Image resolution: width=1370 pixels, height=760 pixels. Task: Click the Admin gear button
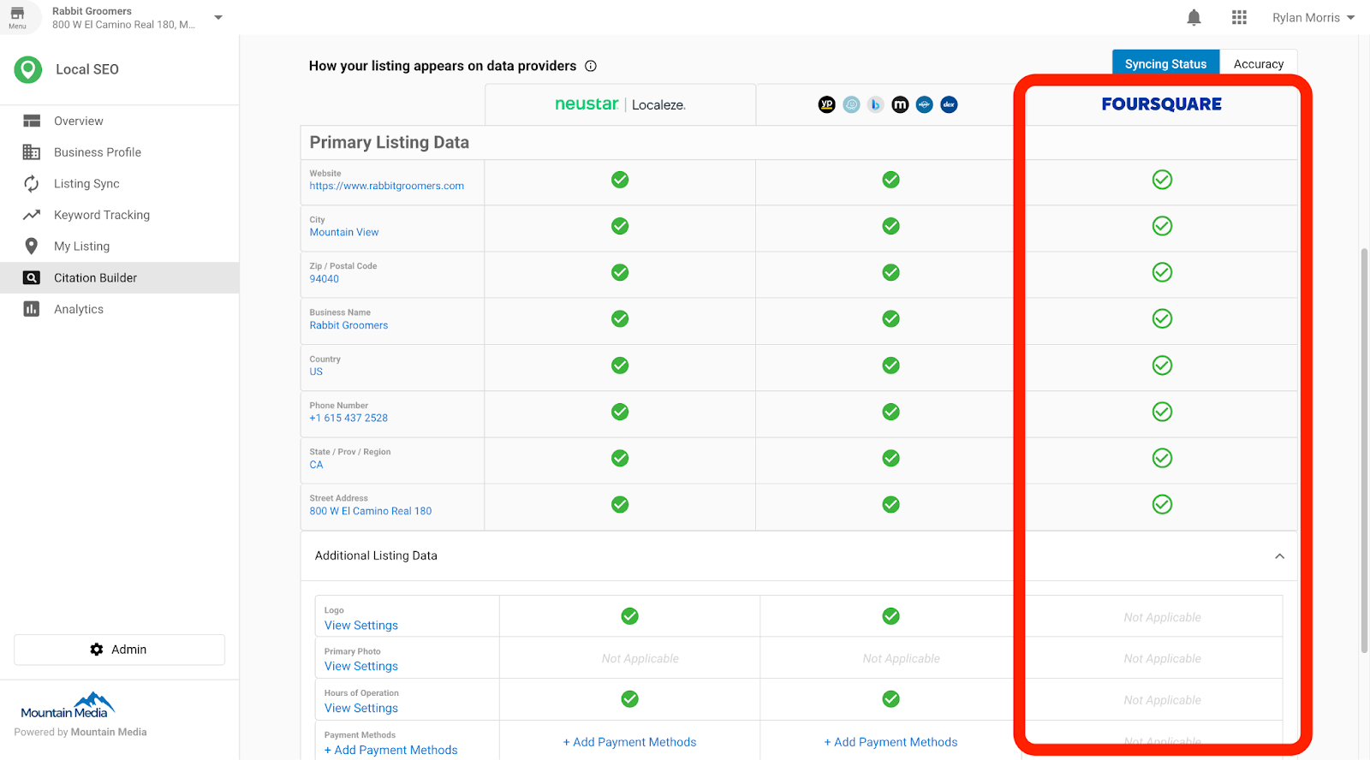[119, 650]
